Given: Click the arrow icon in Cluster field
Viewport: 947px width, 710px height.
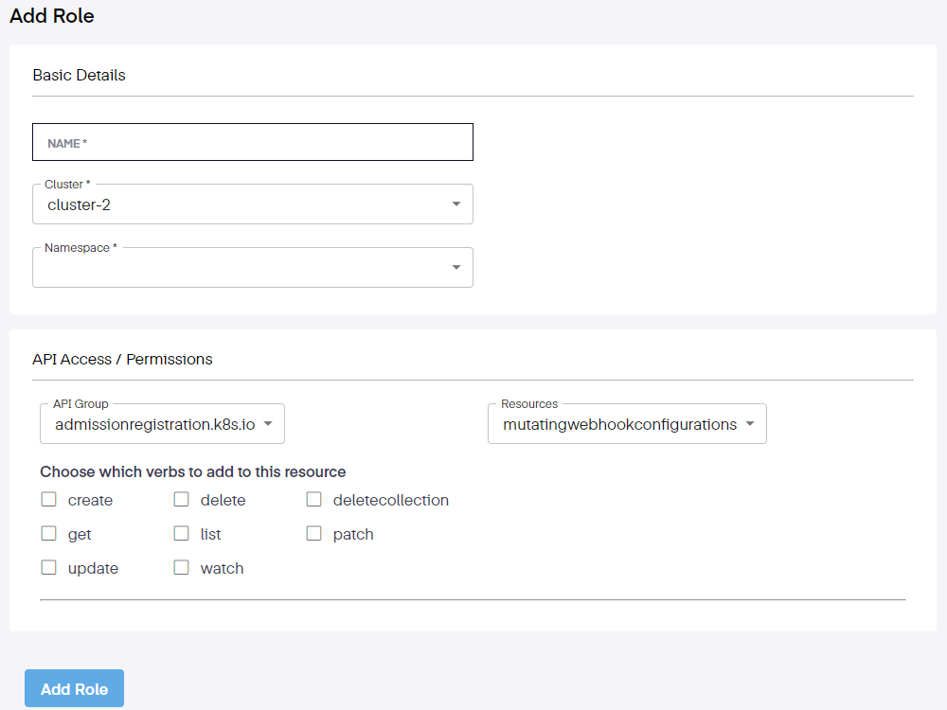Looking at the screenshot, I should click(456, 204).
